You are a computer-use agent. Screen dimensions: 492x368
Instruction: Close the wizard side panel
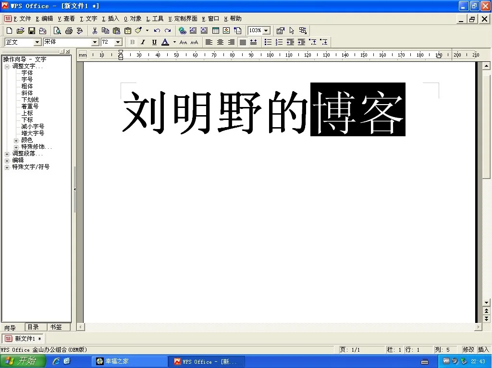click(68, 51)
